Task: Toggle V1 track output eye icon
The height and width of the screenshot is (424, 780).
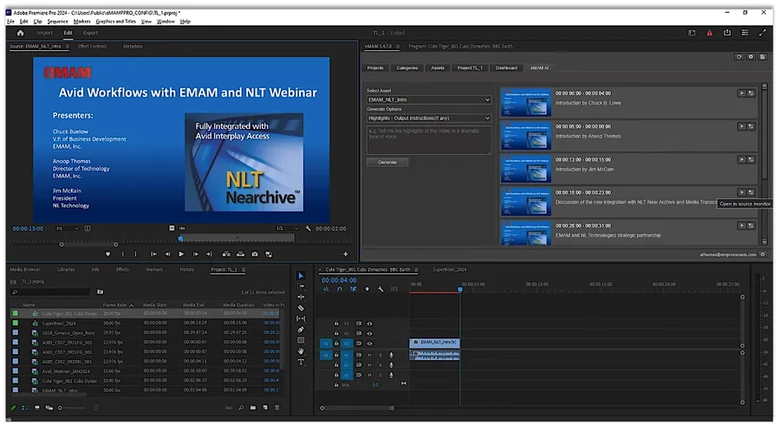Action: tap(369, 344)
